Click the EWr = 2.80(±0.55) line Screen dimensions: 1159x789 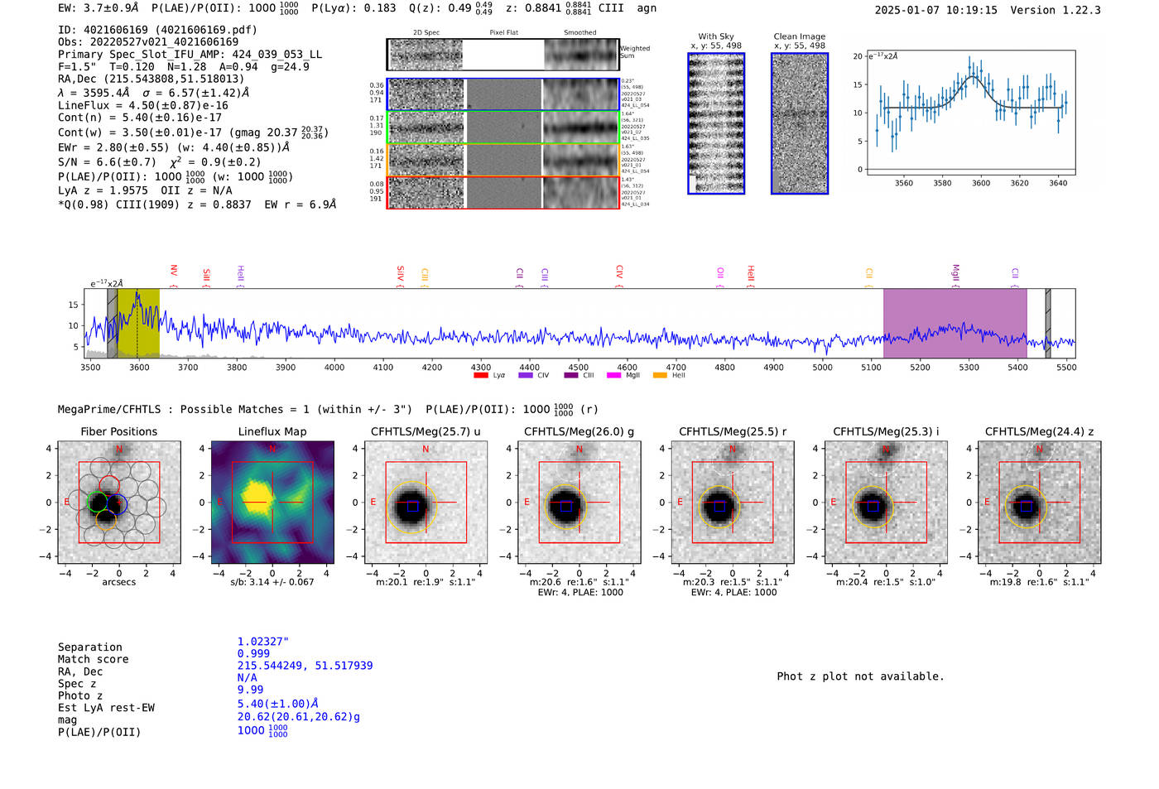(x=174, y=147)
